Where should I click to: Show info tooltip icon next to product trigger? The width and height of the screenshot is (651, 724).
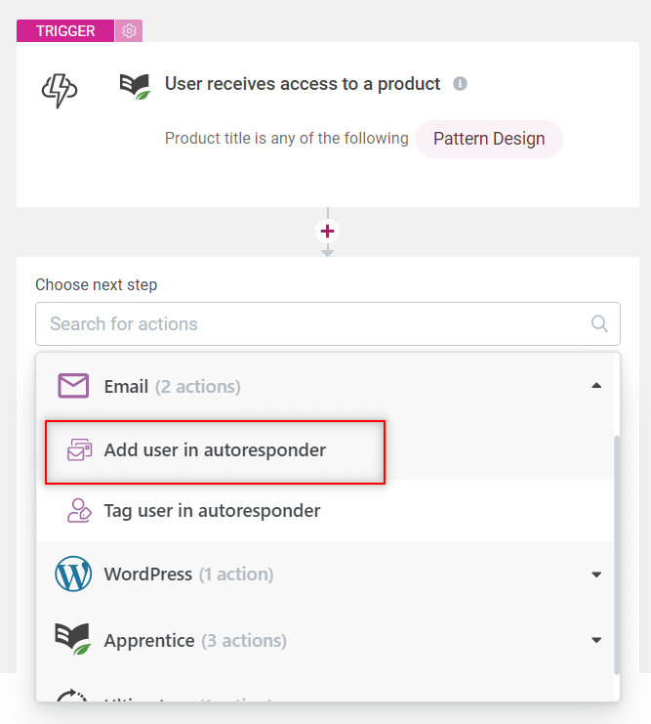click(460, 84)
